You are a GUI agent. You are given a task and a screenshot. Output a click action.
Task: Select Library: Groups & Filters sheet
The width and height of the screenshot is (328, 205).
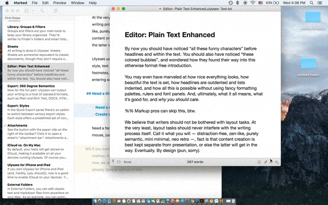(x=38, y=33)
